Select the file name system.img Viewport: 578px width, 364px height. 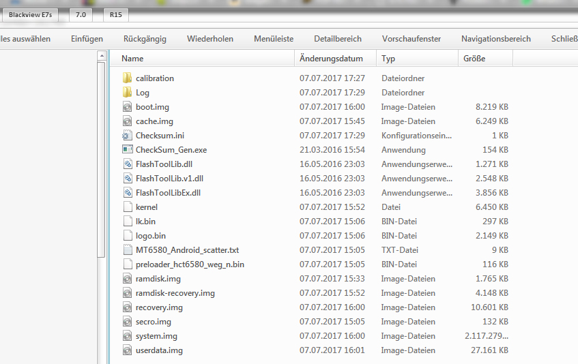point(156,337)
